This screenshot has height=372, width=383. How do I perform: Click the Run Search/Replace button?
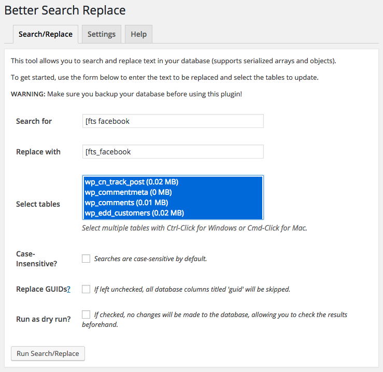point(48,353)
